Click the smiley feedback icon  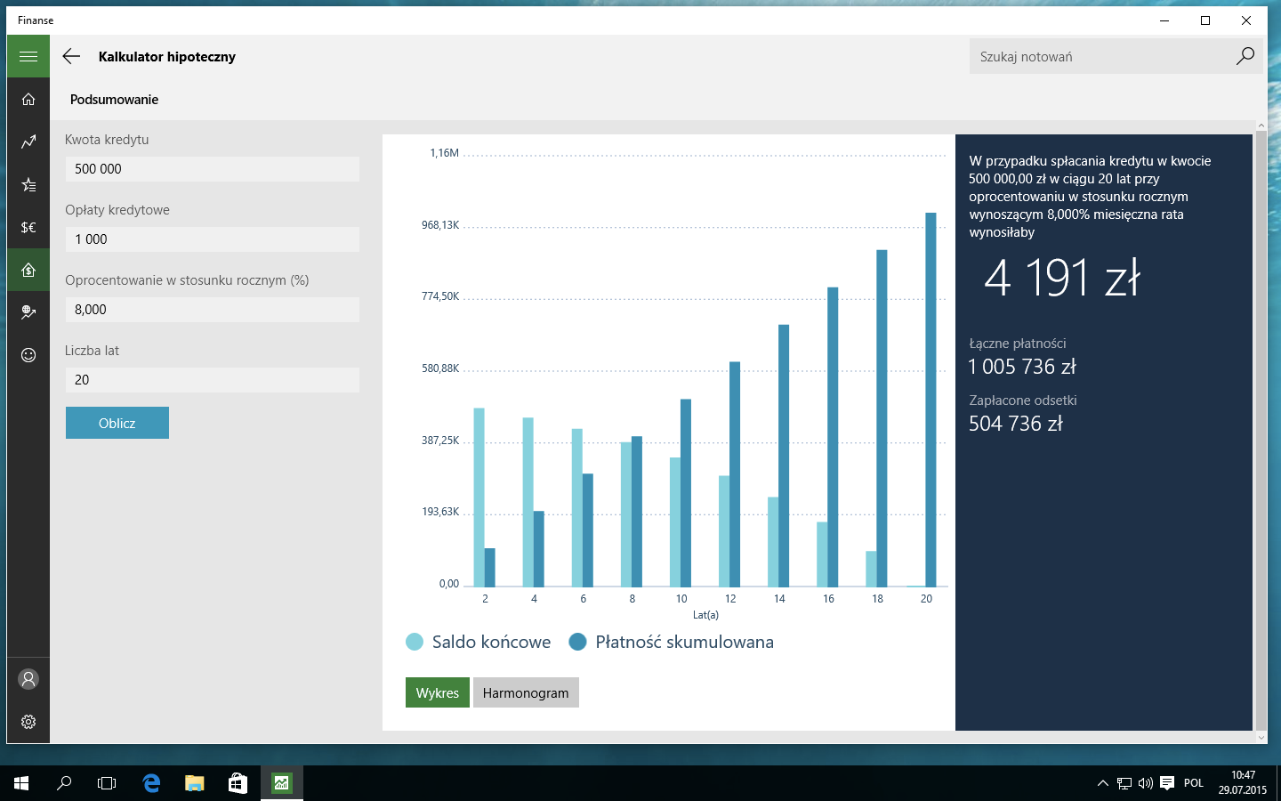pos(28,355)
